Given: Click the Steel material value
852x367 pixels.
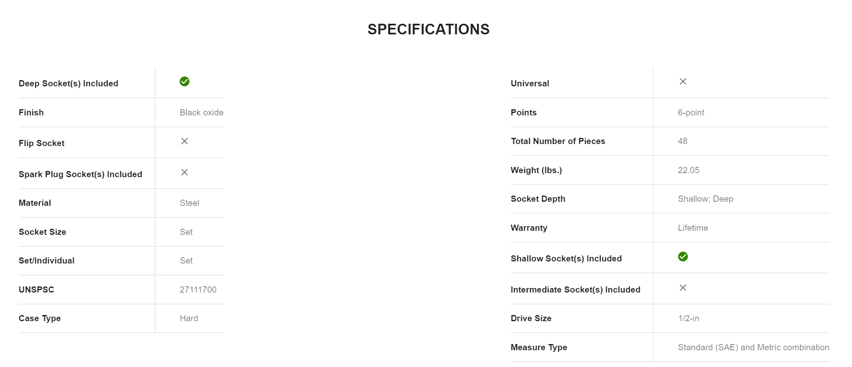Looking at the screenshot, I should [189, 203].
